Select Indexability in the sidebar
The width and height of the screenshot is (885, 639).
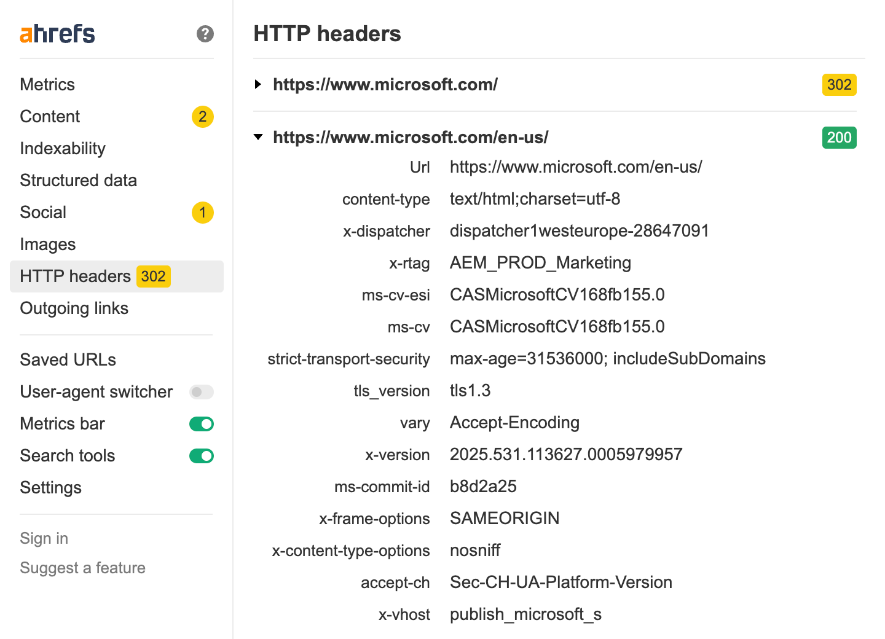(63, 149)
